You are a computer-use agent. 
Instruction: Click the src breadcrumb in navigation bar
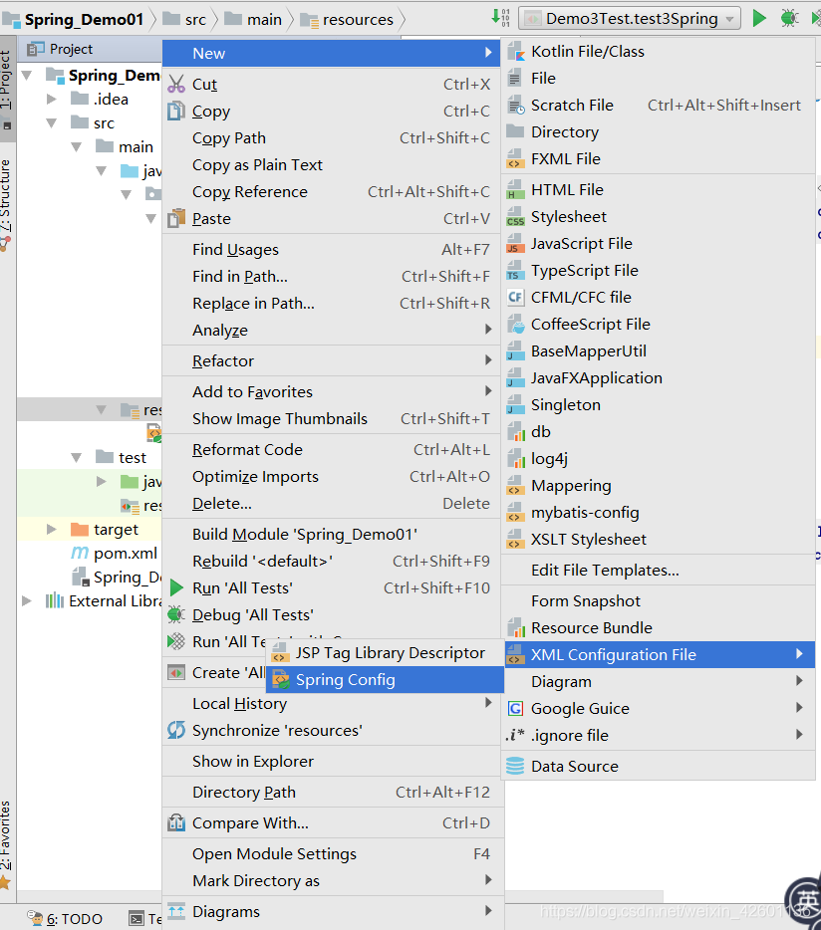[x=184, y=20]
